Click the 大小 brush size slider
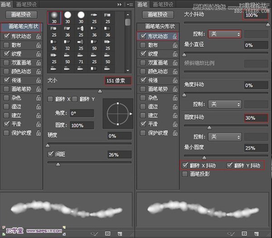 click(89, 90)
